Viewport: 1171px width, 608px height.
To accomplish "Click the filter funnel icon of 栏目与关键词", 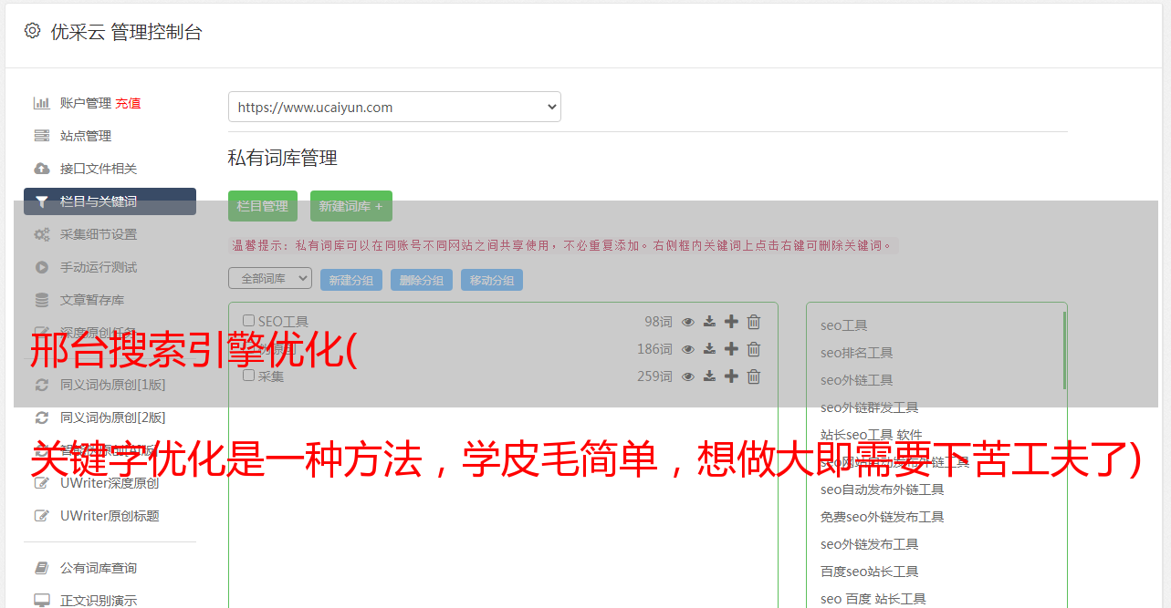I will 41,201.
